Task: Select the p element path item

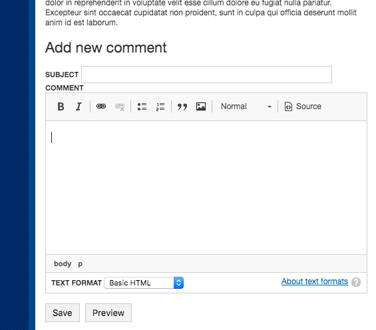Action: [x=80, y=264]
